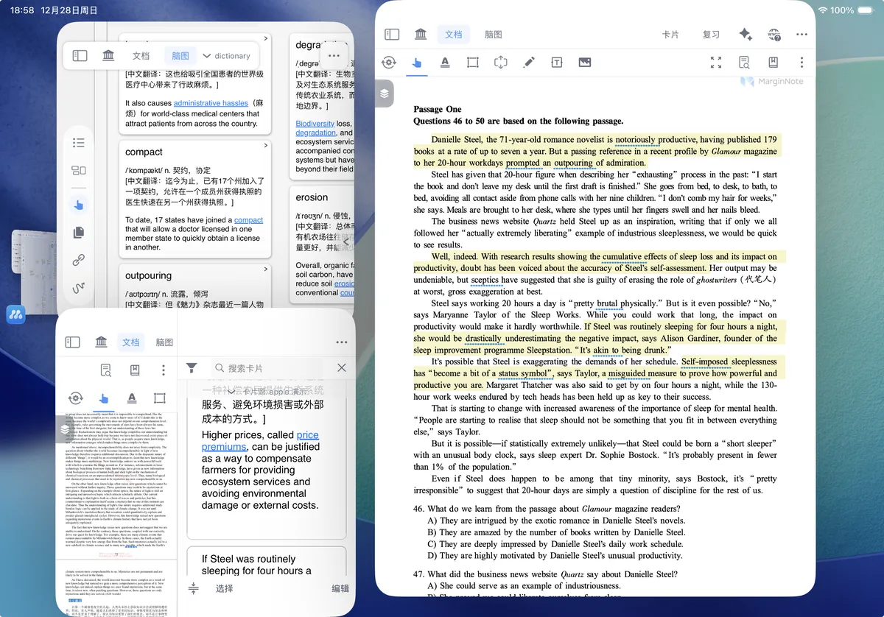Open library home in bottom-left window

pyautogui.click(x=101, y=342)
